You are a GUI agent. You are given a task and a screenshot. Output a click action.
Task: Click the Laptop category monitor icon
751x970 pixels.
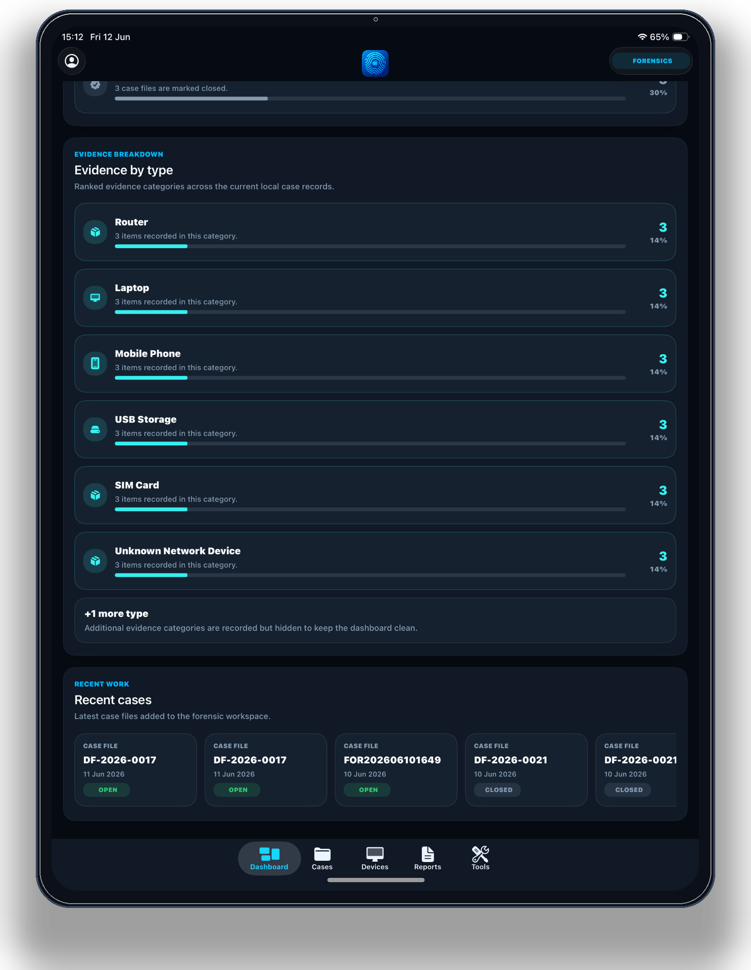[95, 298]
